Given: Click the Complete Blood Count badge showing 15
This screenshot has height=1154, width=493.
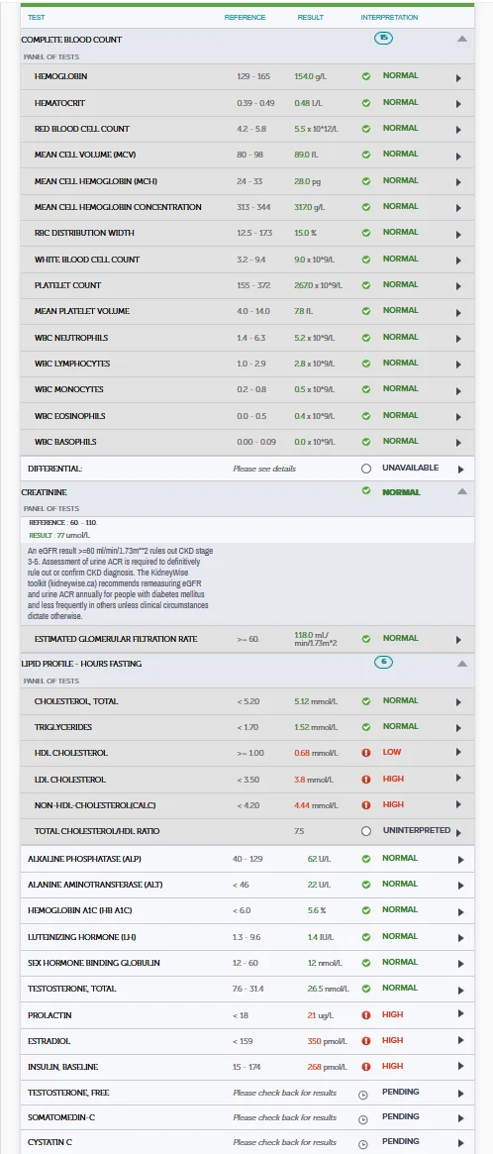Looking at the screenshot, I should 383,38.
